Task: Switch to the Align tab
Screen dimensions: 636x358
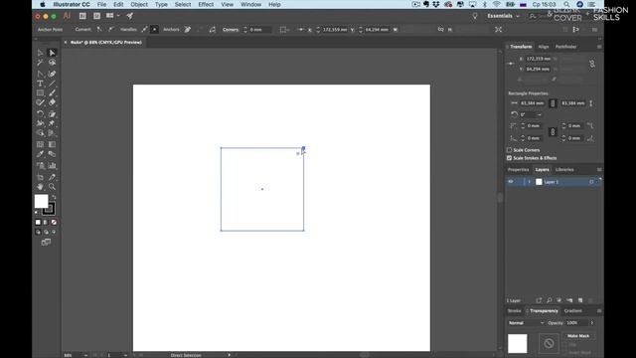Action: pyautogui.click(x=544, y=47)
